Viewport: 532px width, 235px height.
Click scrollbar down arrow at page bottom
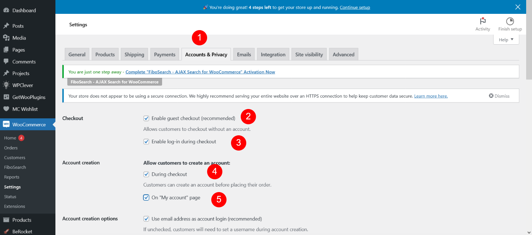(529, 232)
